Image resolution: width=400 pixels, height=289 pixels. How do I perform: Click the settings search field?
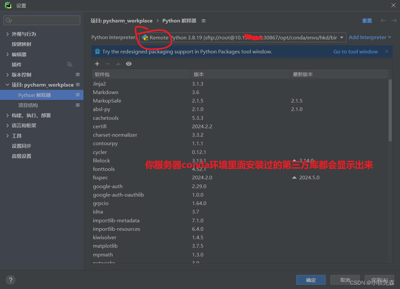(x=42, y=21)
